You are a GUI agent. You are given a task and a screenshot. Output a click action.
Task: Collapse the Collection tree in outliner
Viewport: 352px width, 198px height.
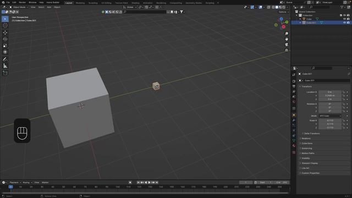pos(297,15)
